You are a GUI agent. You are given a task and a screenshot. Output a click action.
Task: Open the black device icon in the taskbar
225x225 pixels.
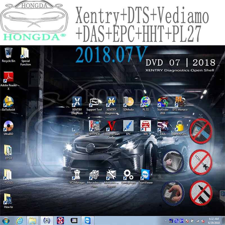(x=74, y=220)
